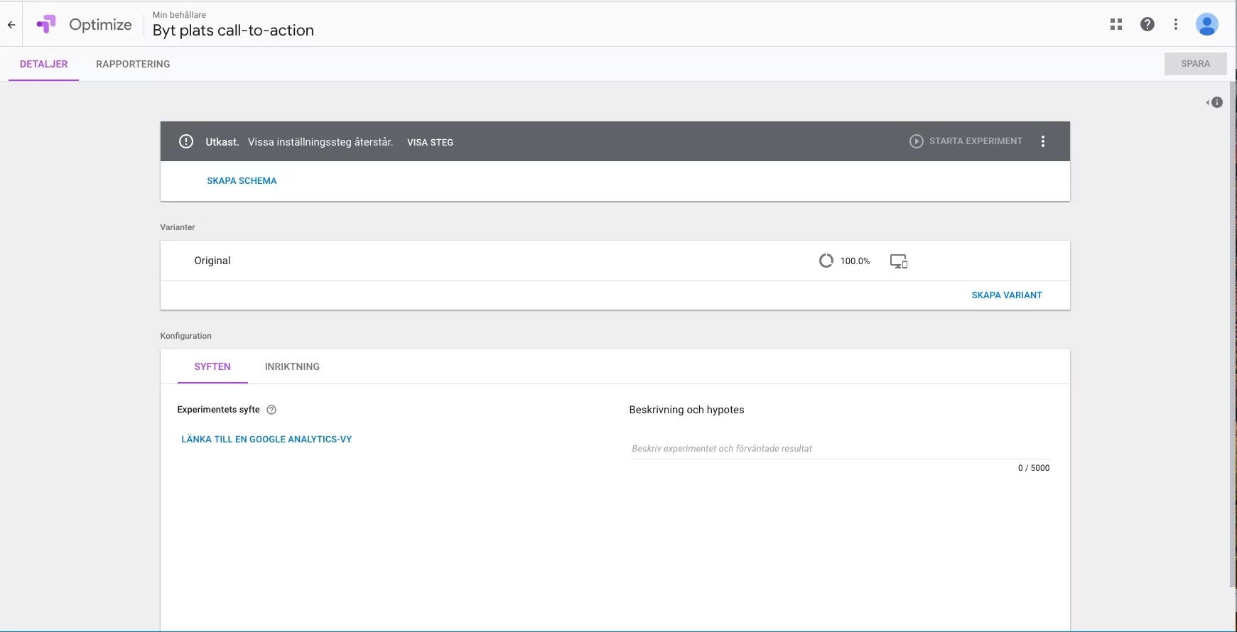Viewport: 1237px width, 632px height.
Task: Click the experiment objective help icon
Action: 271,410
